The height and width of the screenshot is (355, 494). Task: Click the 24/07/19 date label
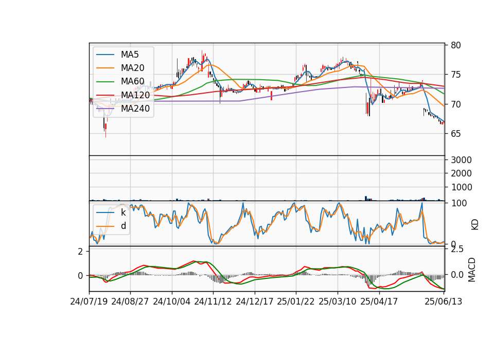tap(89, 301)
